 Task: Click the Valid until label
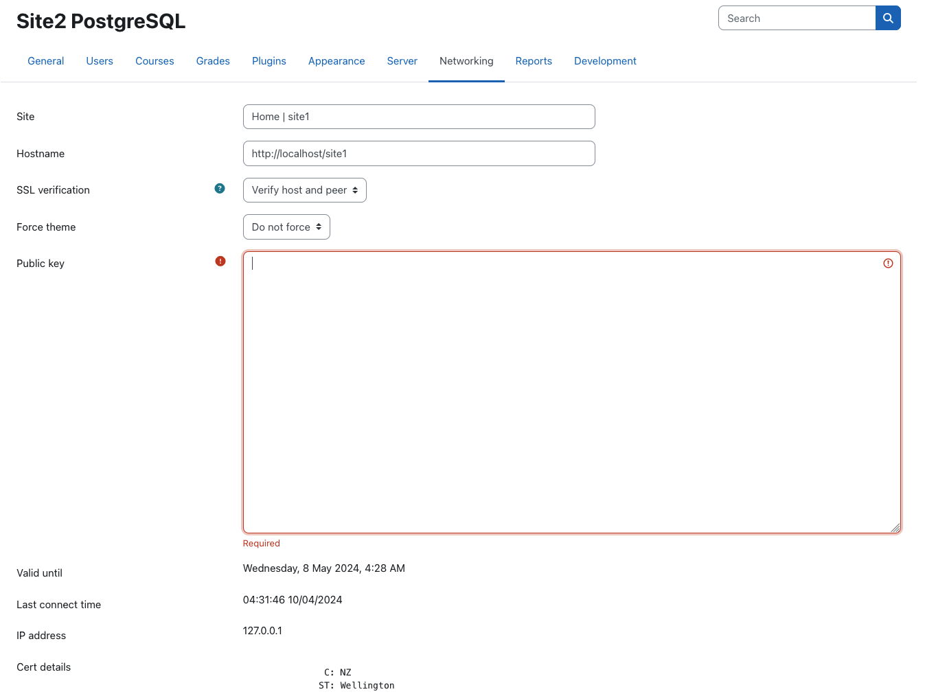point(39,573)
